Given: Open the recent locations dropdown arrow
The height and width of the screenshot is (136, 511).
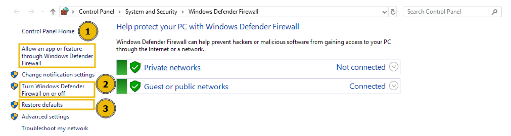Looking at the screenshot, I should [42, 12].
